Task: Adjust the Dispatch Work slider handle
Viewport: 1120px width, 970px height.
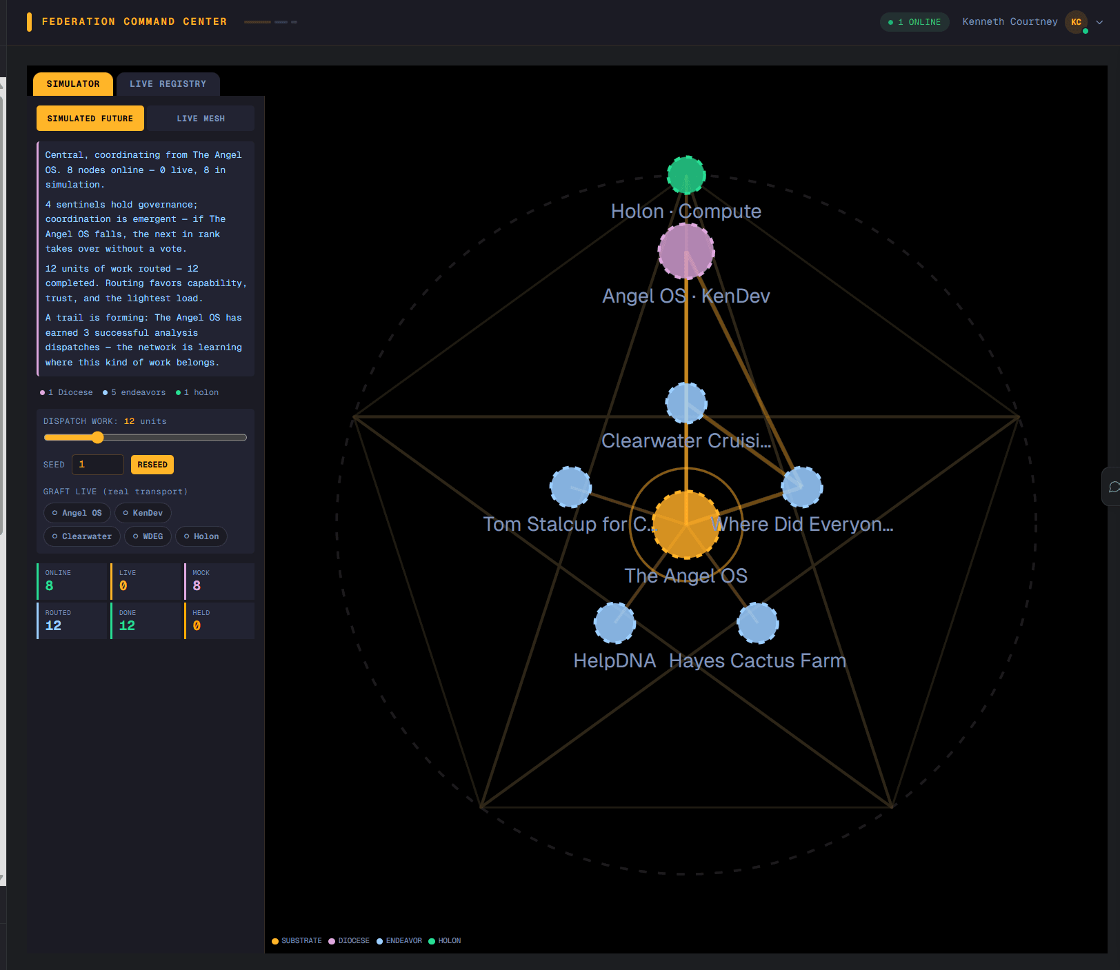Action: [98, 437]
